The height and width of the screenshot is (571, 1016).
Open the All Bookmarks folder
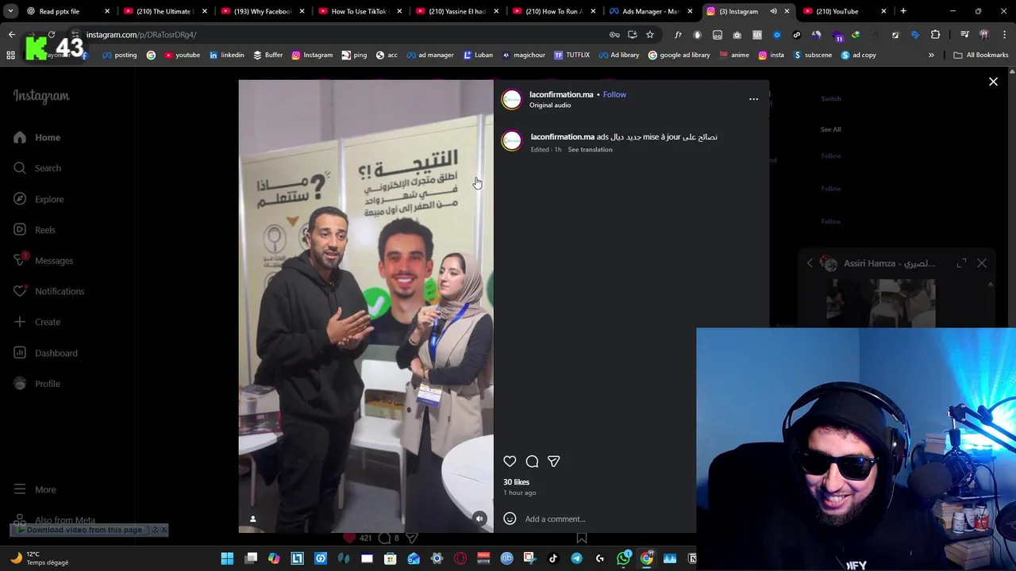pyautogui.click(x=980, y=56)
